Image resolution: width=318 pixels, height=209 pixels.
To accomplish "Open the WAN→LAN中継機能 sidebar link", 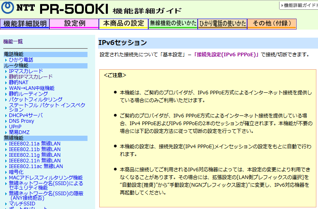I will [32, 88].
